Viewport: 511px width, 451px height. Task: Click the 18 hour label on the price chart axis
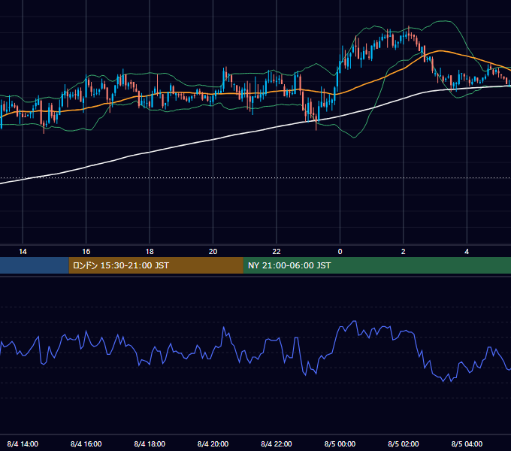[x=150, y=252]
